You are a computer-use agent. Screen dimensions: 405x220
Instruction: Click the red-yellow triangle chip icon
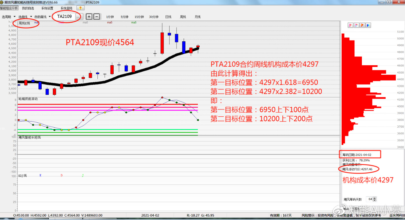coord(362,25)
